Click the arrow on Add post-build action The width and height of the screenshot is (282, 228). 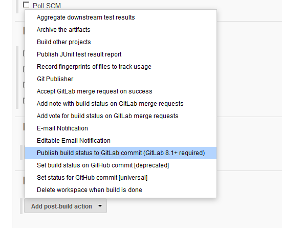pyautogui.click(x=100, y=206)
